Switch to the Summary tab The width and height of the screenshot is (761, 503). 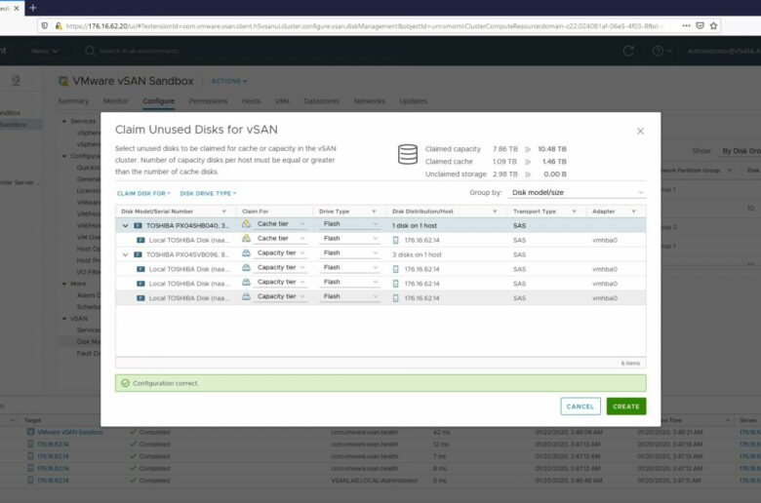[x=73, y=100]
